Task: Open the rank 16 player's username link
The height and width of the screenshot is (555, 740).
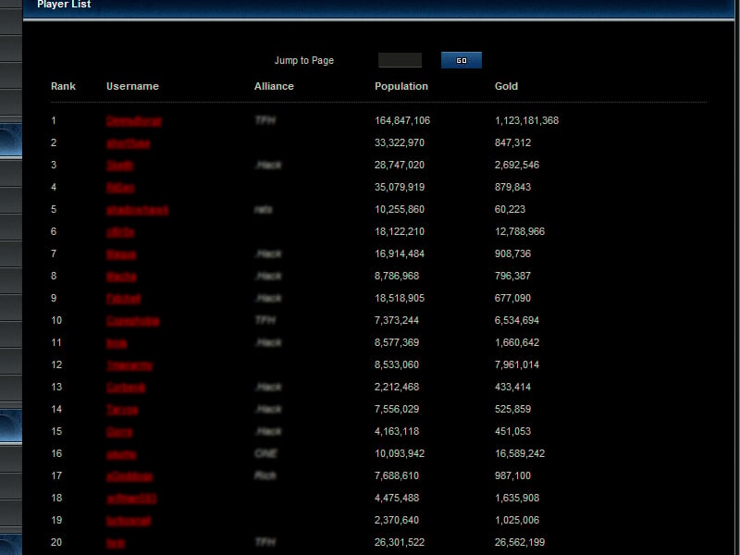Action: [121, 453]
